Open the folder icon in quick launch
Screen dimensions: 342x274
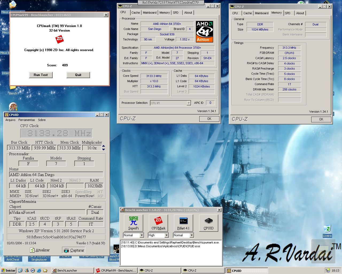click(45, 271)
